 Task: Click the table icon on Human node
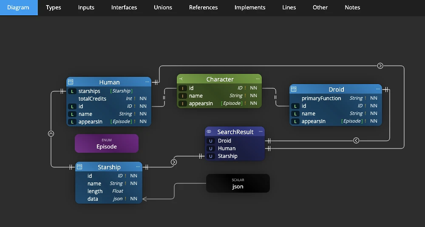coord(71,82)
